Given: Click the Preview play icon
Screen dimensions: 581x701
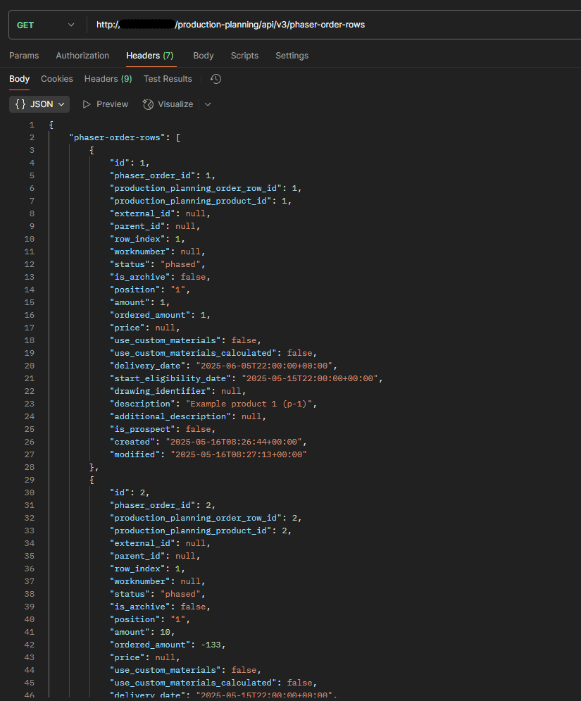Looking at the screenshot, I should 86,104.
